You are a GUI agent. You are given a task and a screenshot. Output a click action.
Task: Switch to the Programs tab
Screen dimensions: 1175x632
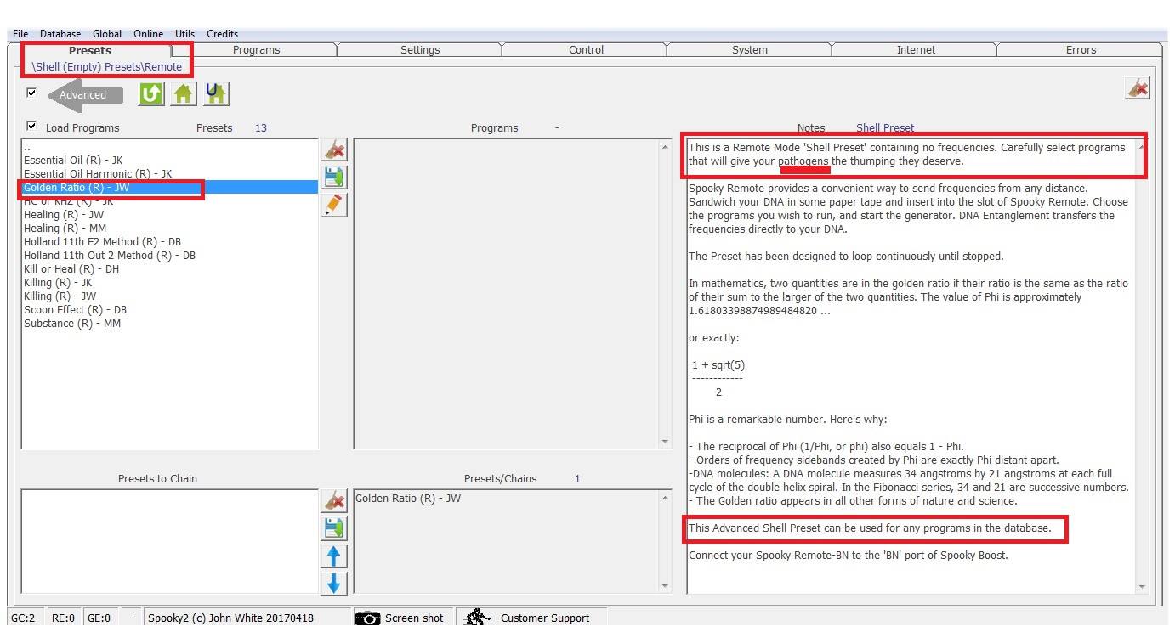[256, 50]
